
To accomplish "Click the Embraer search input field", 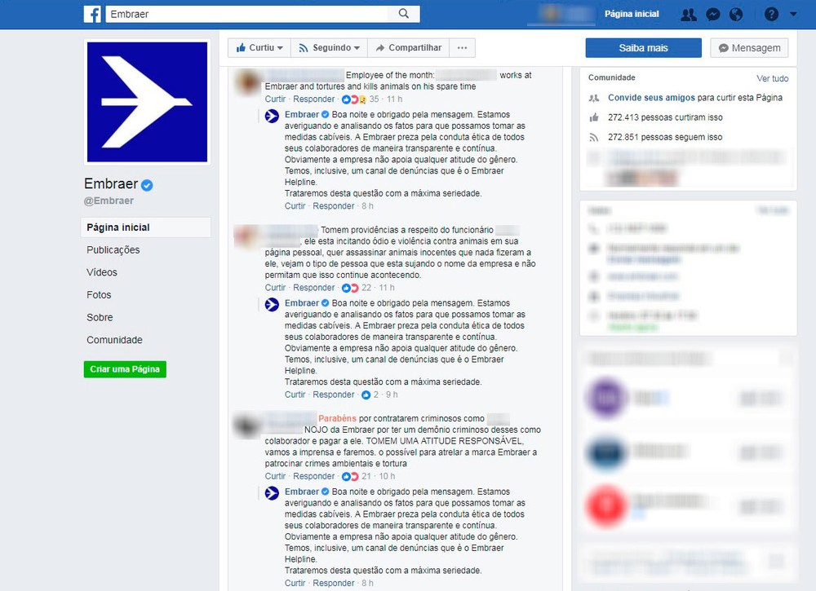I will pyautogui.click(x=247, y=14).
